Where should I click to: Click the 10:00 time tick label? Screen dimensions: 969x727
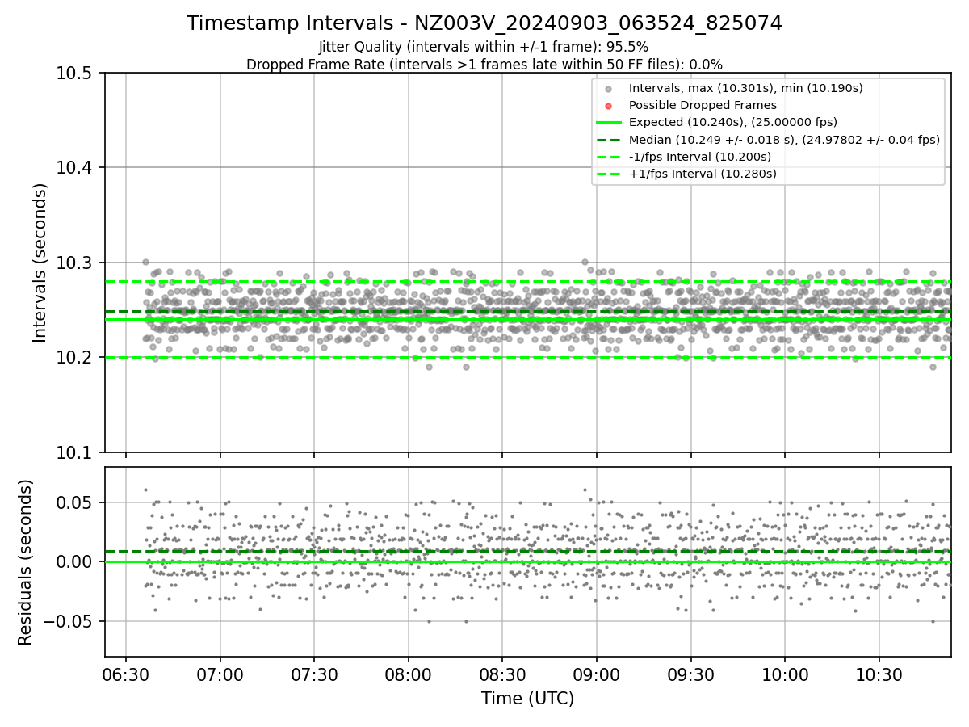coord(785,674)
